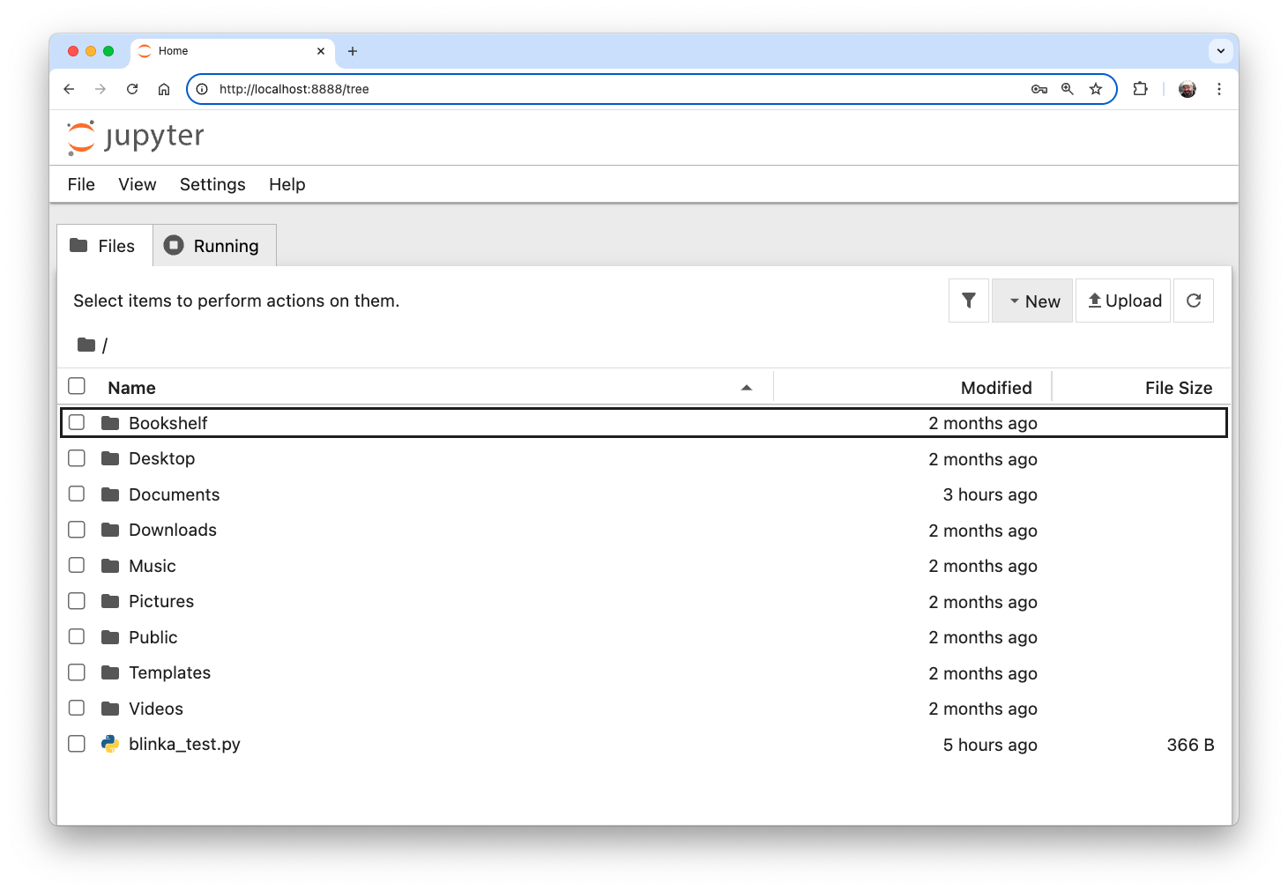Open the View menu

click(x=138, y=184)
